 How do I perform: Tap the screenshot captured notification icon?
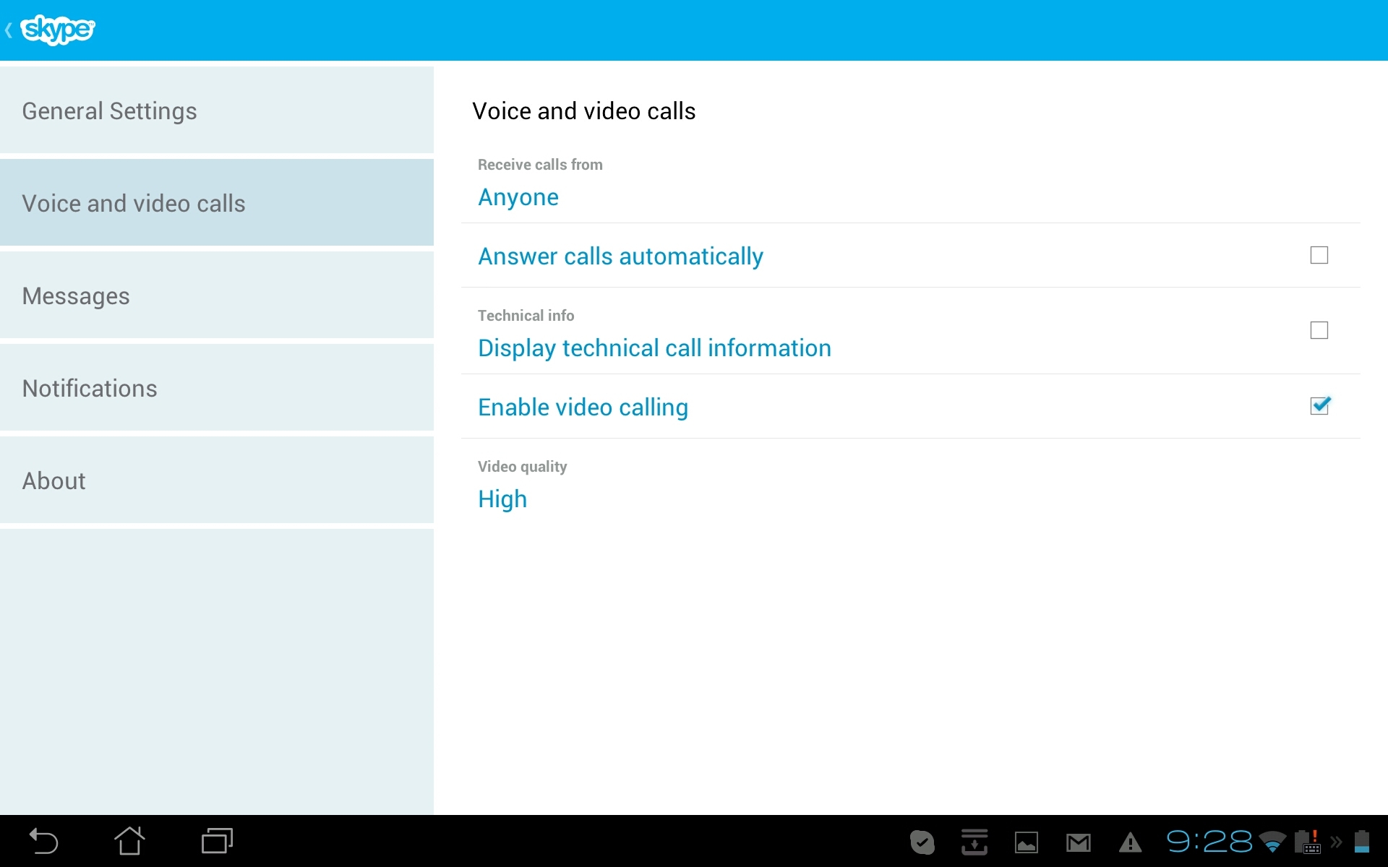pos(1027,841)
